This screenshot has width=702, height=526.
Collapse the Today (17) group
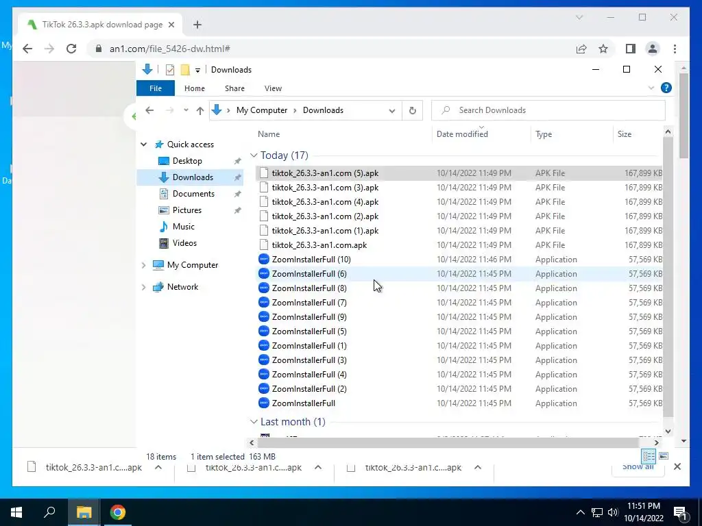254,155
